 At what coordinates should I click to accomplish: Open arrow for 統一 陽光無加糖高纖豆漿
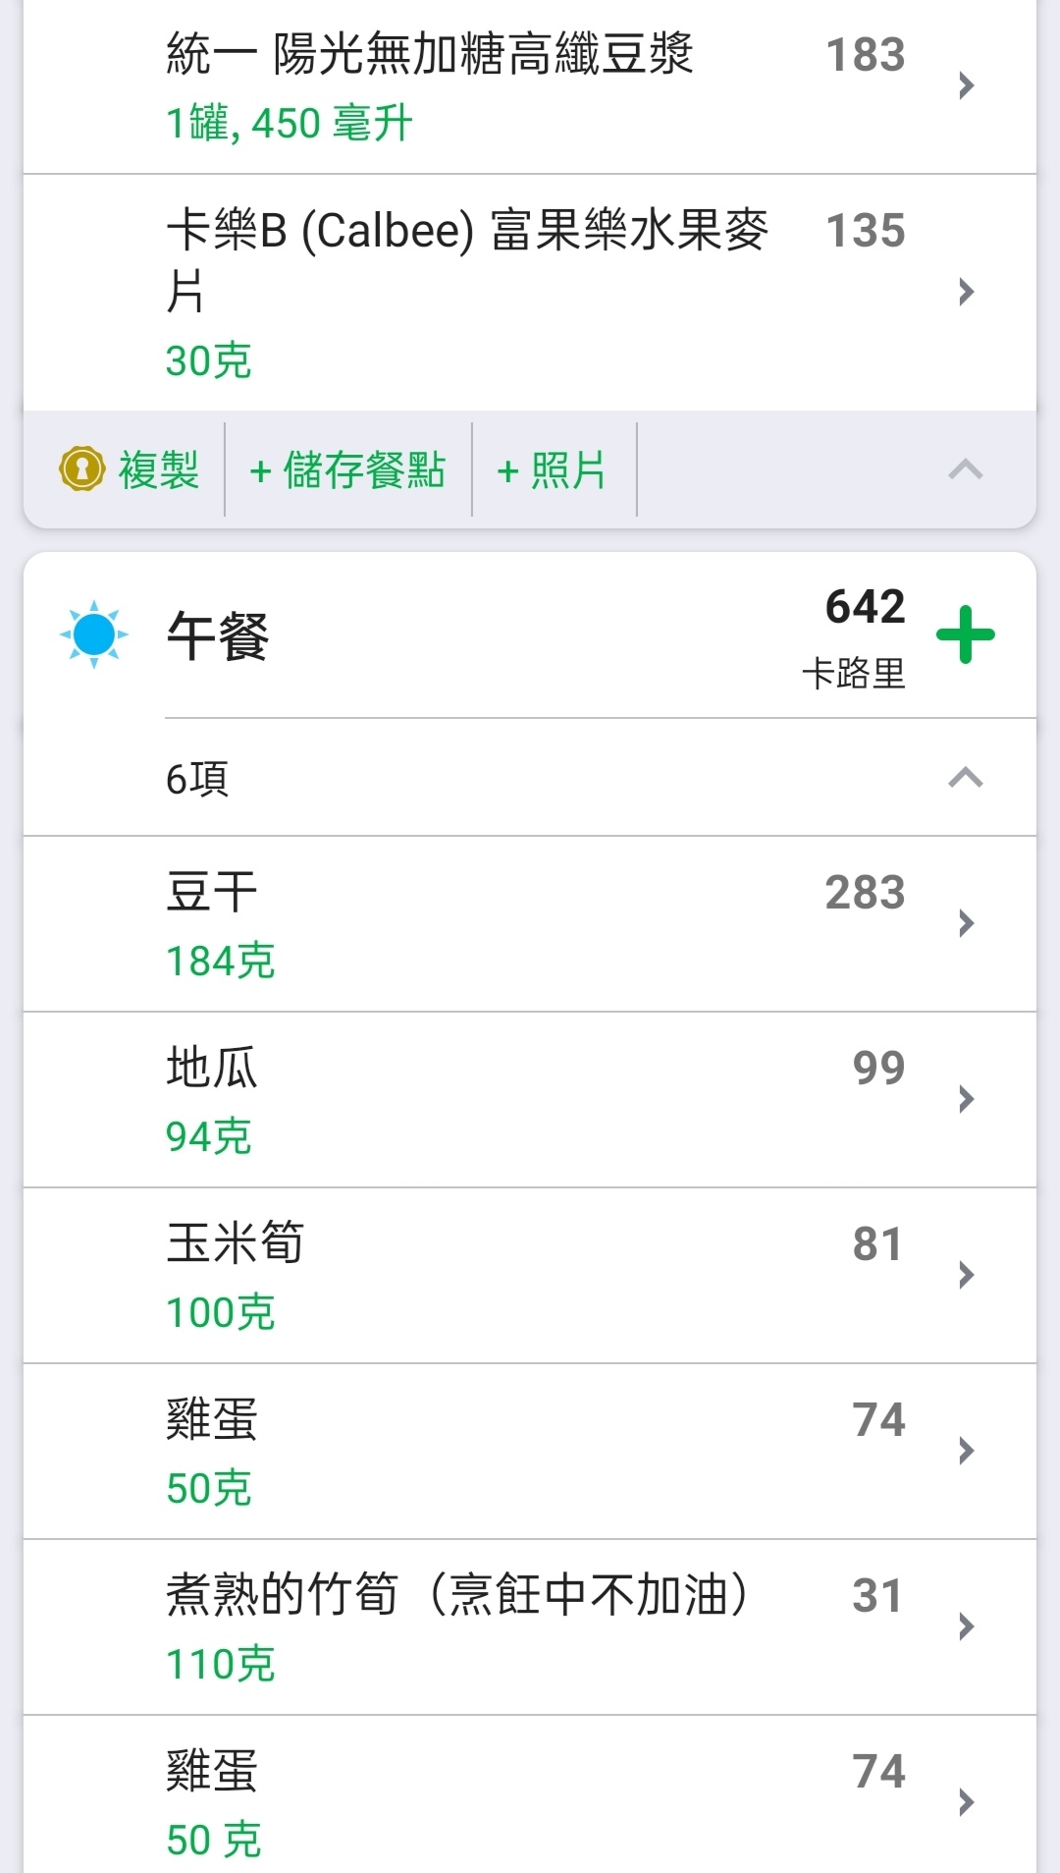point(966,85)
